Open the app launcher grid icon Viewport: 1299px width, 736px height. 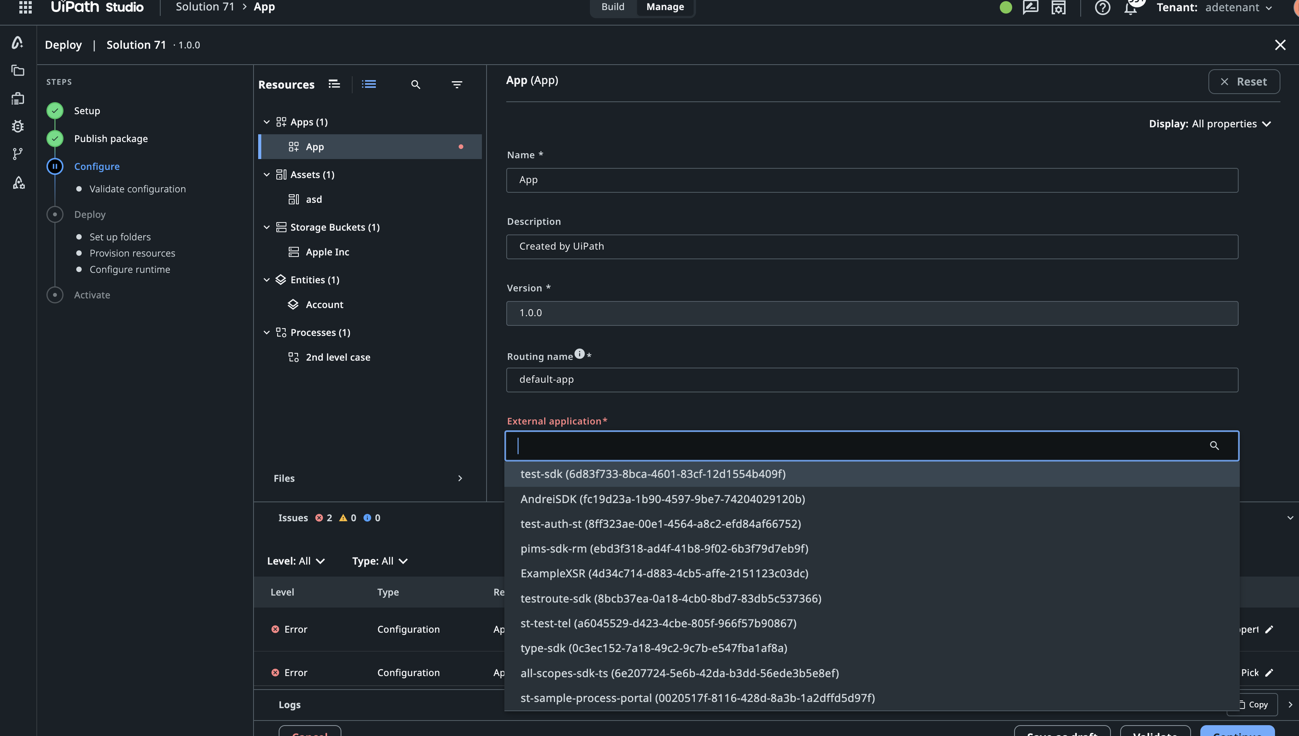(25, 7)
